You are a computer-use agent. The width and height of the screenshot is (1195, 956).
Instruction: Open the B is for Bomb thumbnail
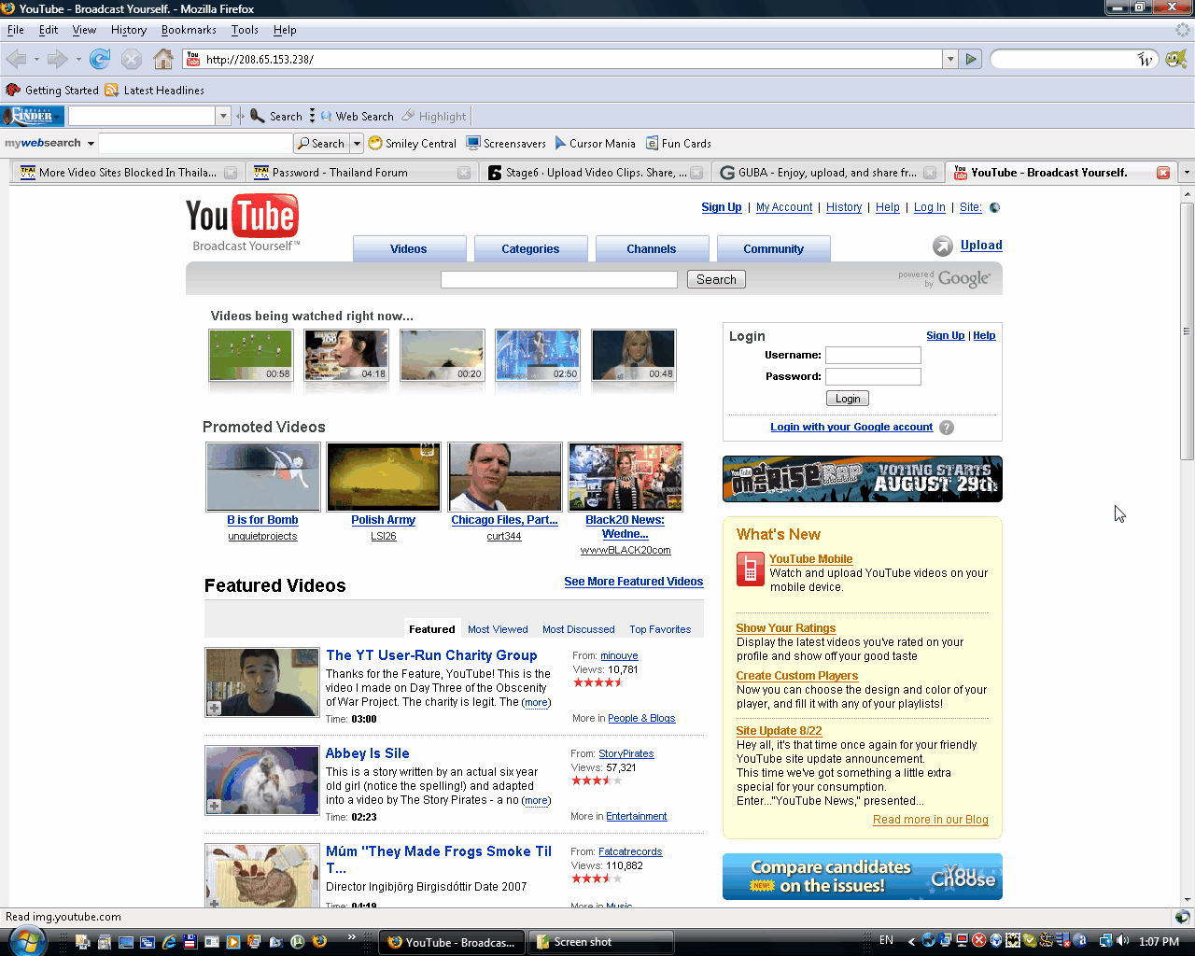pyautogui.click(x=263, y=476)
